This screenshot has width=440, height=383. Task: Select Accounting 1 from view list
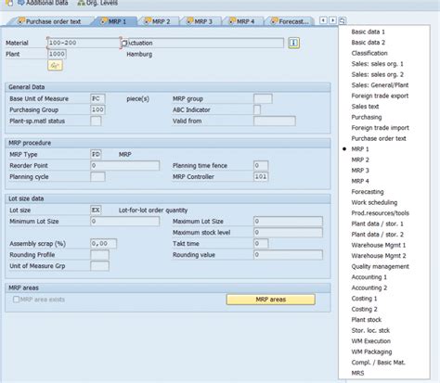(369, 277)
